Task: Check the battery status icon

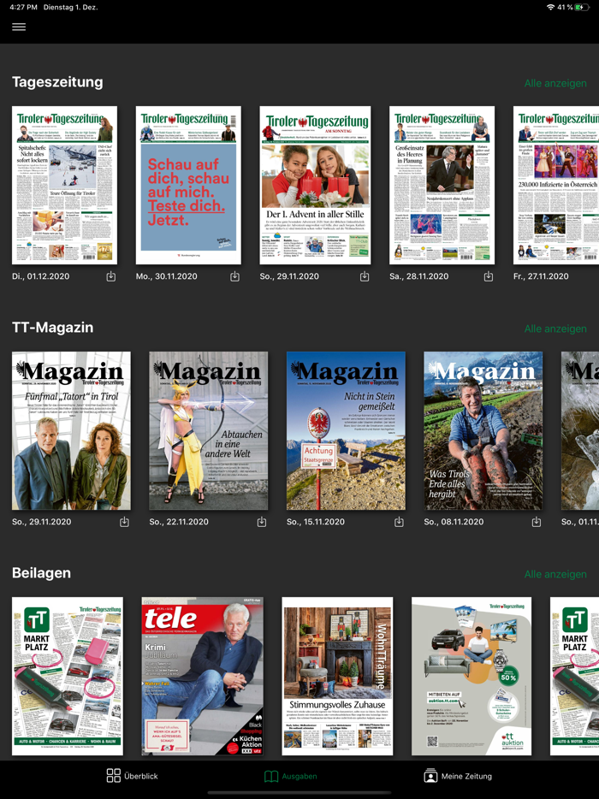Action: point(582,7)
